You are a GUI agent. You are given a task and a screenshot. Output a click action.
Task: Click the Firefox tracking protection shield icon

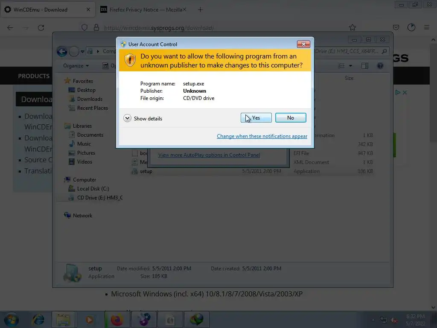click(x=84, y=27)
